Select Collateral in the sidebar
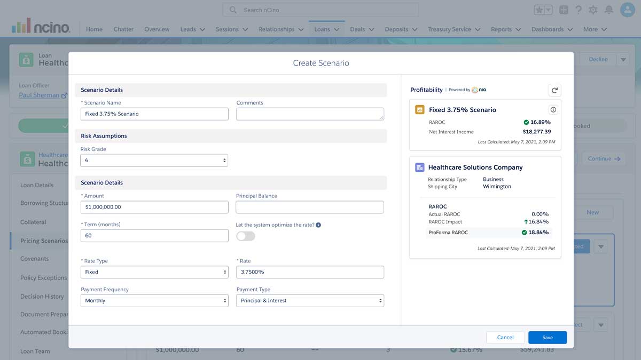This screenshot has height=360, width=641. tap(33, 222)
